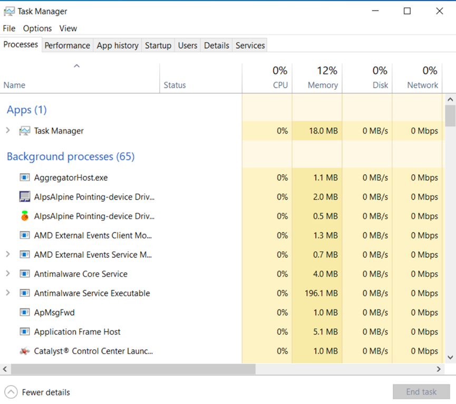456x404 pixels.
Task: Select the ApMsgFwd process name
Action: point(54,312)
